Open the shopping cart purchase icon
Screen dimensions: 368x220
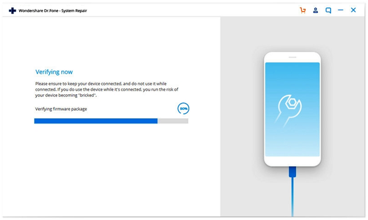click(302, 11)
